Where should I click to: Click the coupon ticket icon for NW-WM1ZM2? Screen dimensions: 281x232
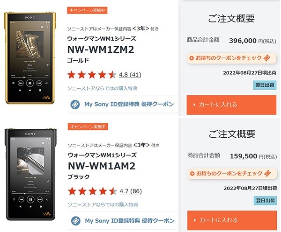coord(75,105)
